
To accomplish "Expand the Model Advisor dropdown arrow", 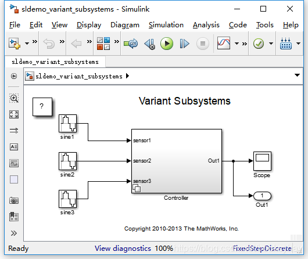I will pyautogui.click(x=271, y=44).
